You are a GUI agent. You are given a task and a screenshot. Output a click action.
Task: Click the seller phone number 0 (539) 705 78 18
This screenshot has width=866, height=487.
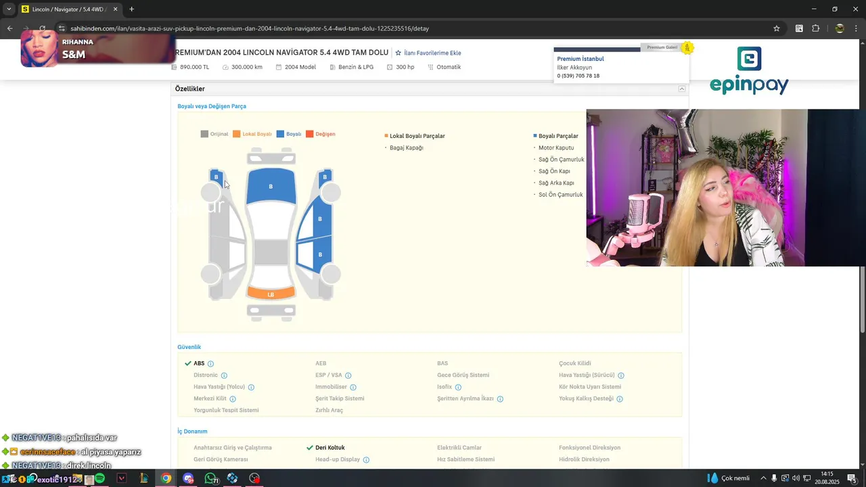point(578,76)
